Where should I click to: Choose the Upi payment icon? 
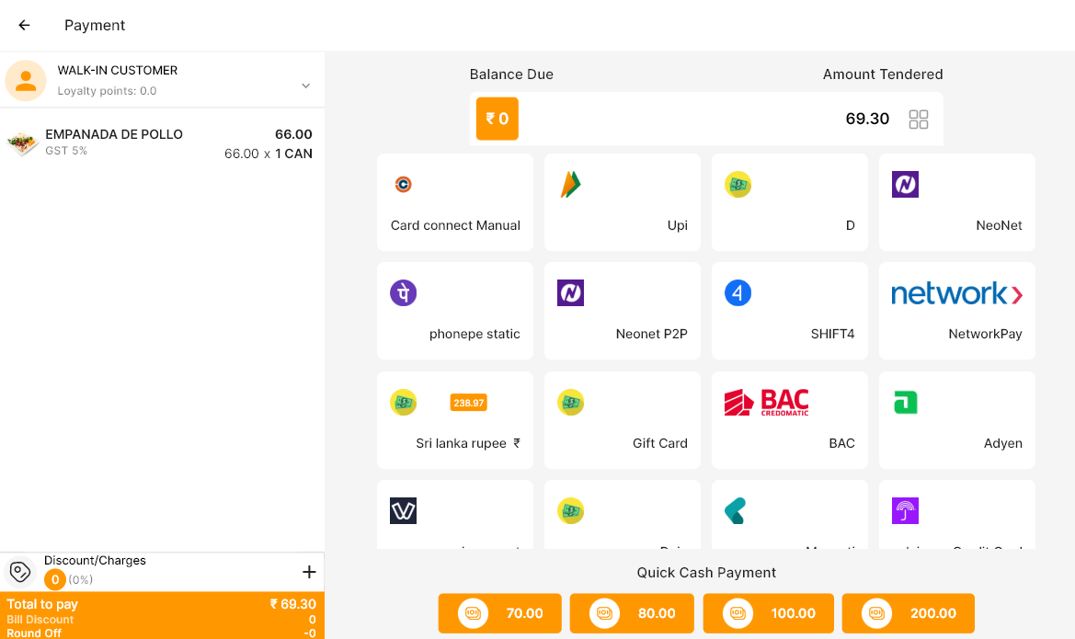570,185
